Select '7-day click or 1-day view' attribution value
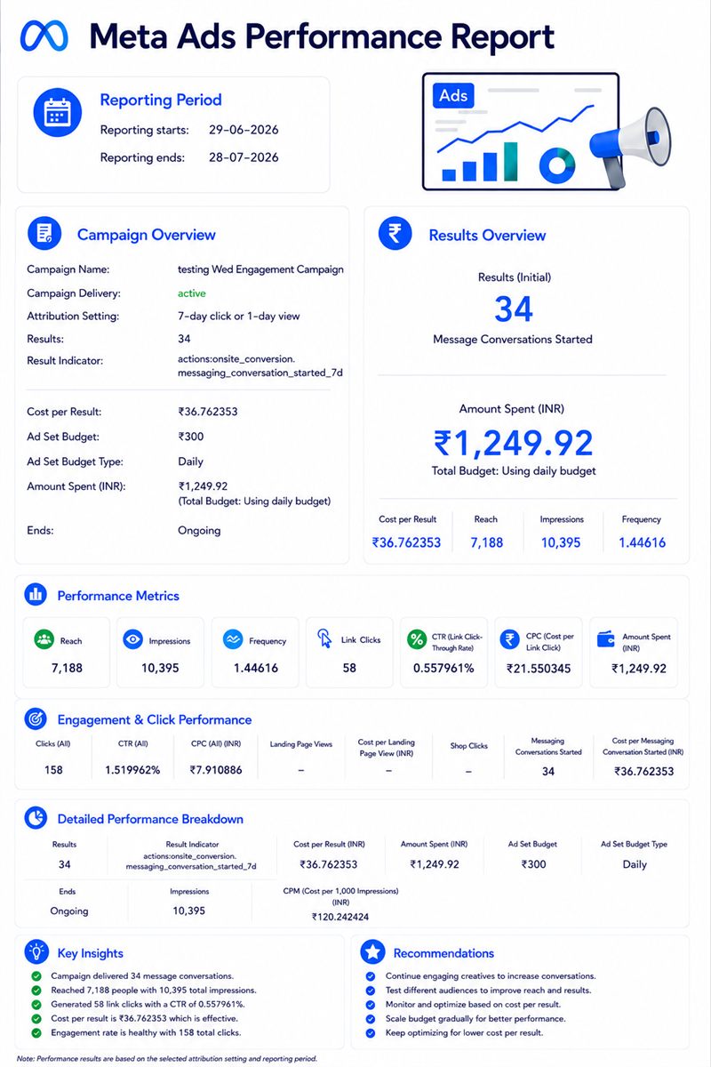Viewport: 711px width, 1067px height. (x=239, y=316)
